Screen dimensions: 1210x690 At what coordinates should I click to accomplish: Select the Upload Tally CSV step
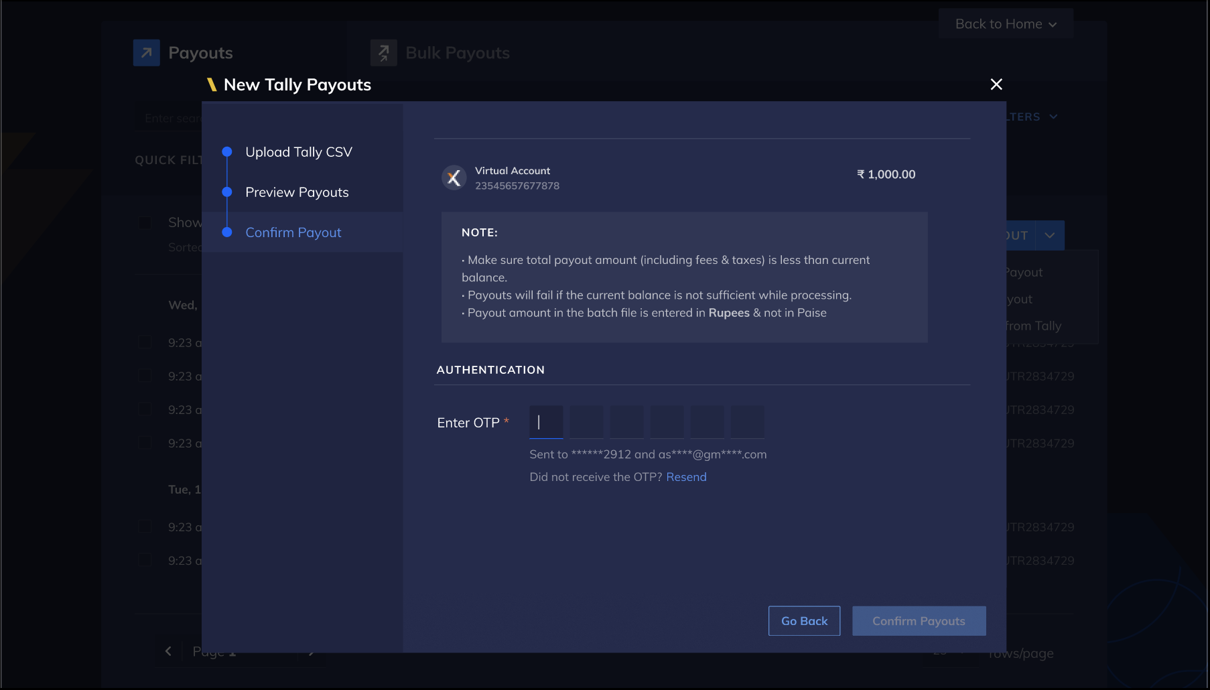pyautogui.click(x=299, y=152)
